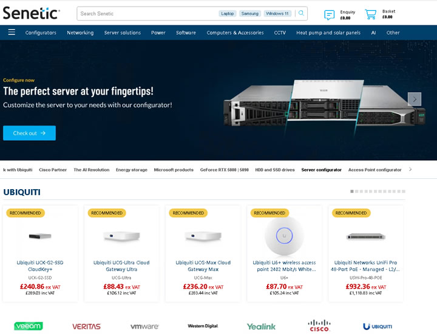This screenshot has width=437, height=334.
Task: Open the Server solutions menu
Action: [123, 33]
